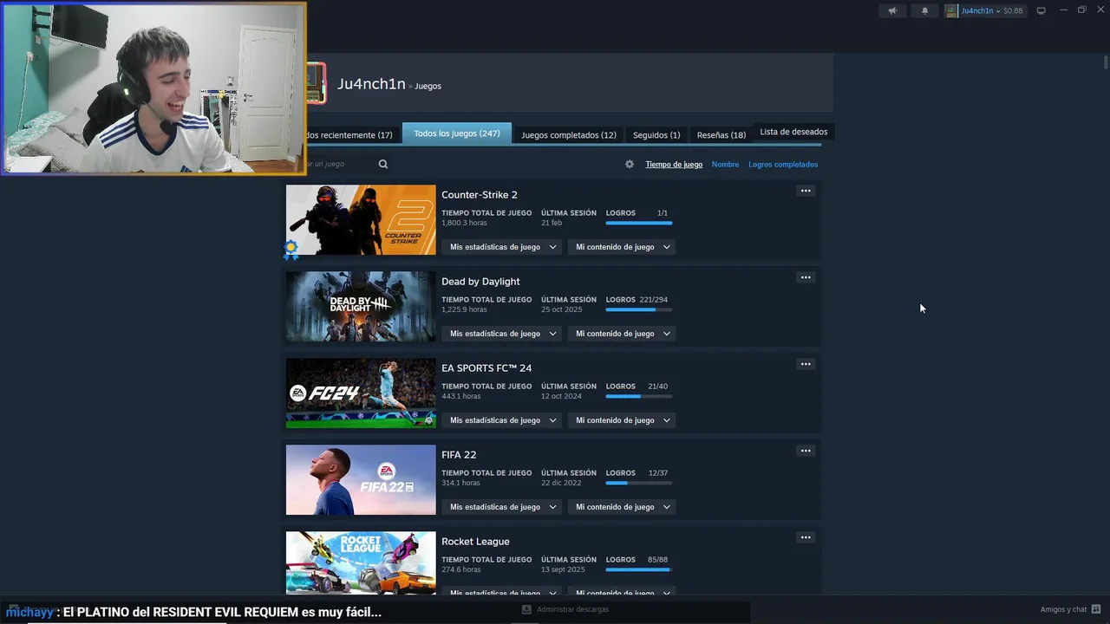This screenshot has height=624, width=1110.
Task: Switch to the Juegos completados (12) tab
Action: [569, 134]
